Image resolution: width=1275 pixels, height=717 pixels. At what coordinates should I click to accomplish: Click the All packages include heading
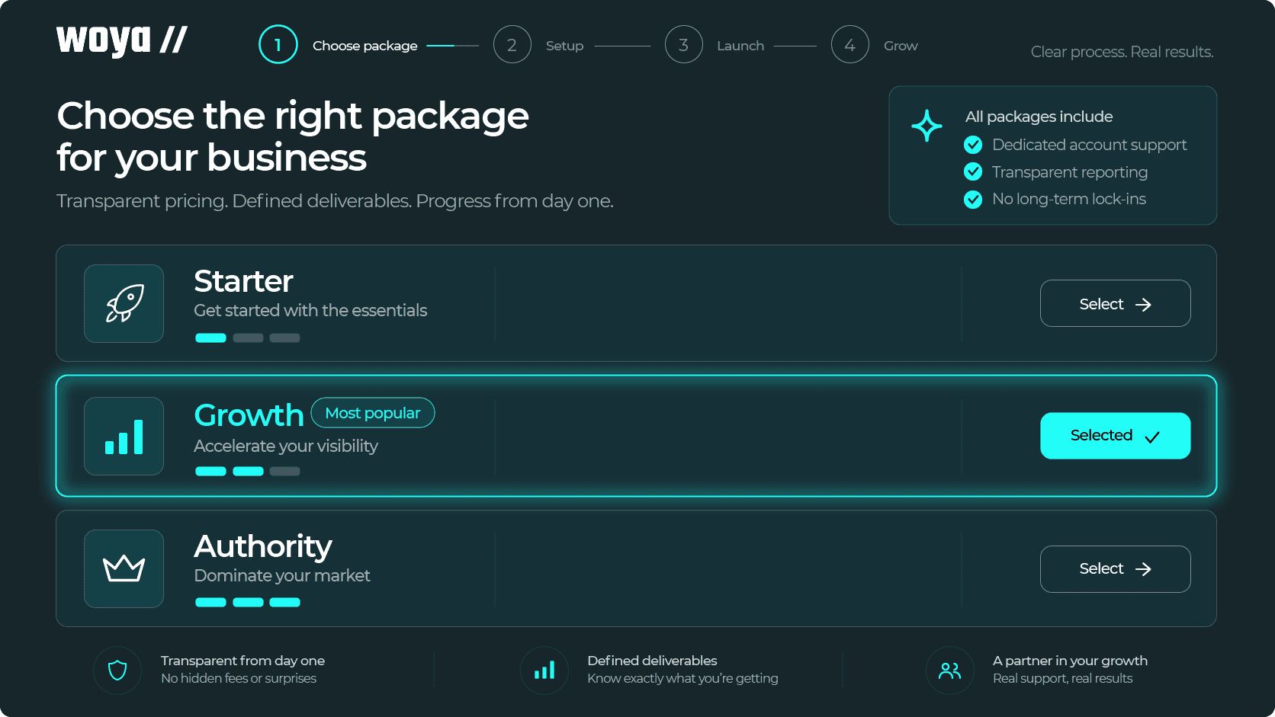(1039, 117)
